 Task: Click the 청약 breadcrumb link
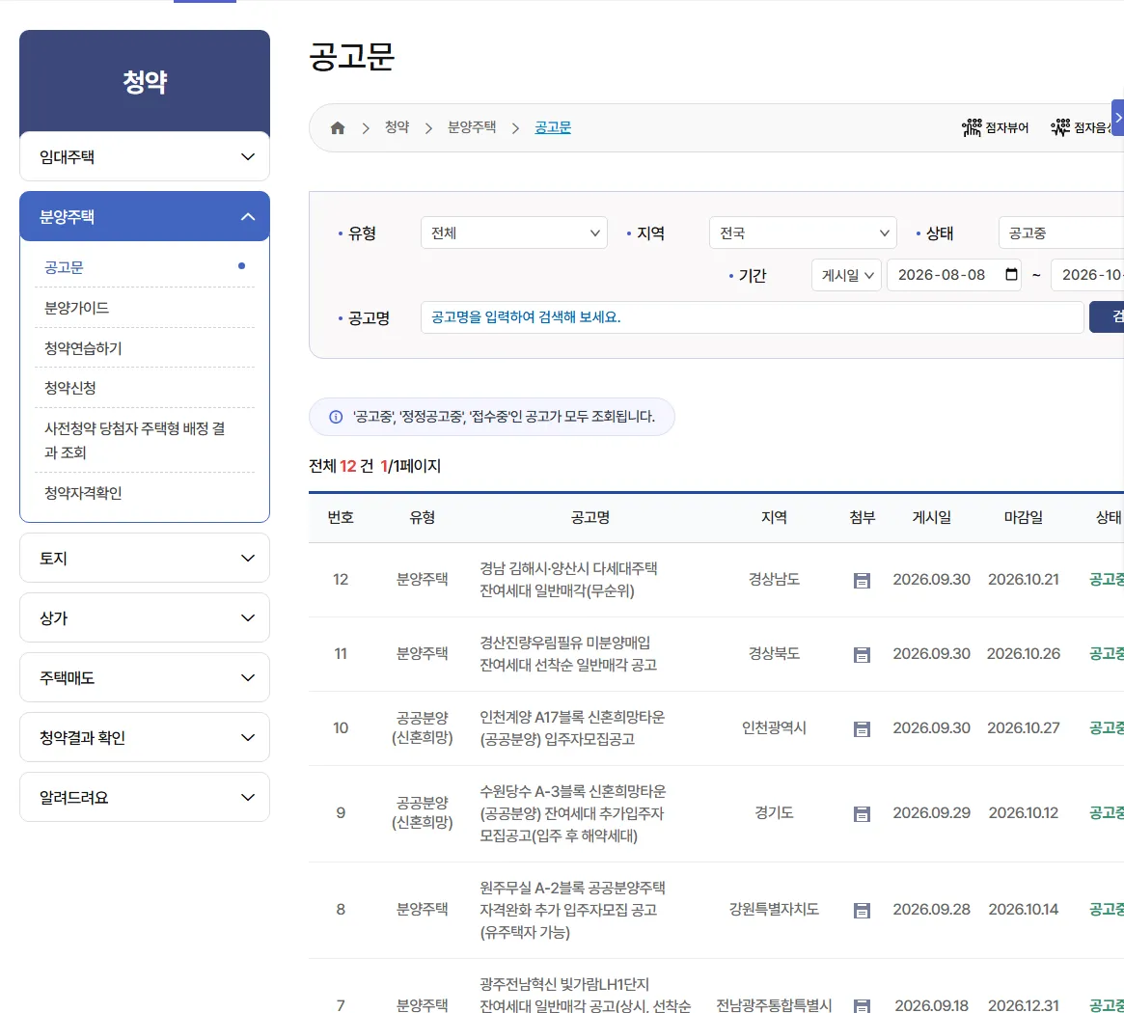coord(398,127)
